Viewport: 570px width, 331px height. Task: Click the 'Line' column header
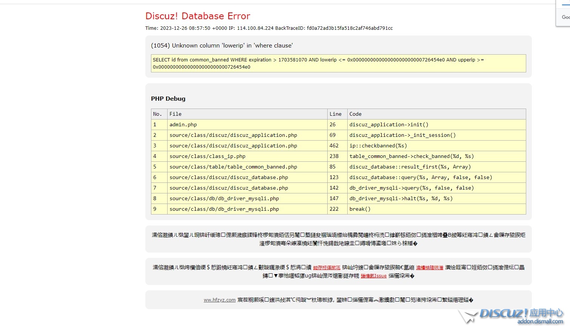337,114
